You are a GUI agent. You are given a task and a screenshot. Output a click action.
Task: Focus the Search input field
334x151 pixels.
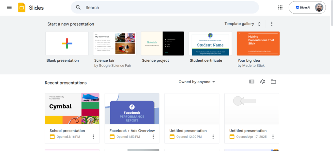170,7
